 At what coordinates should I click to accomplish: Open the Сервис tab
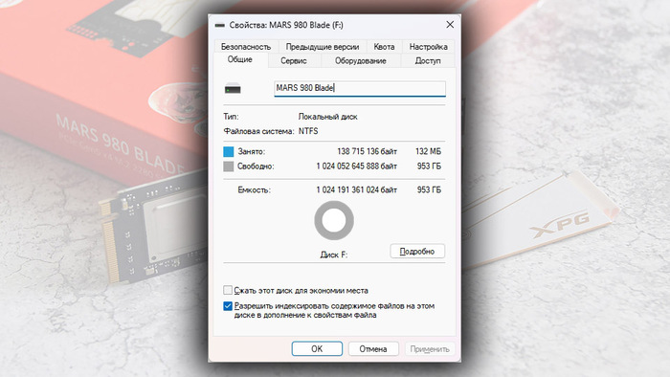294,60
